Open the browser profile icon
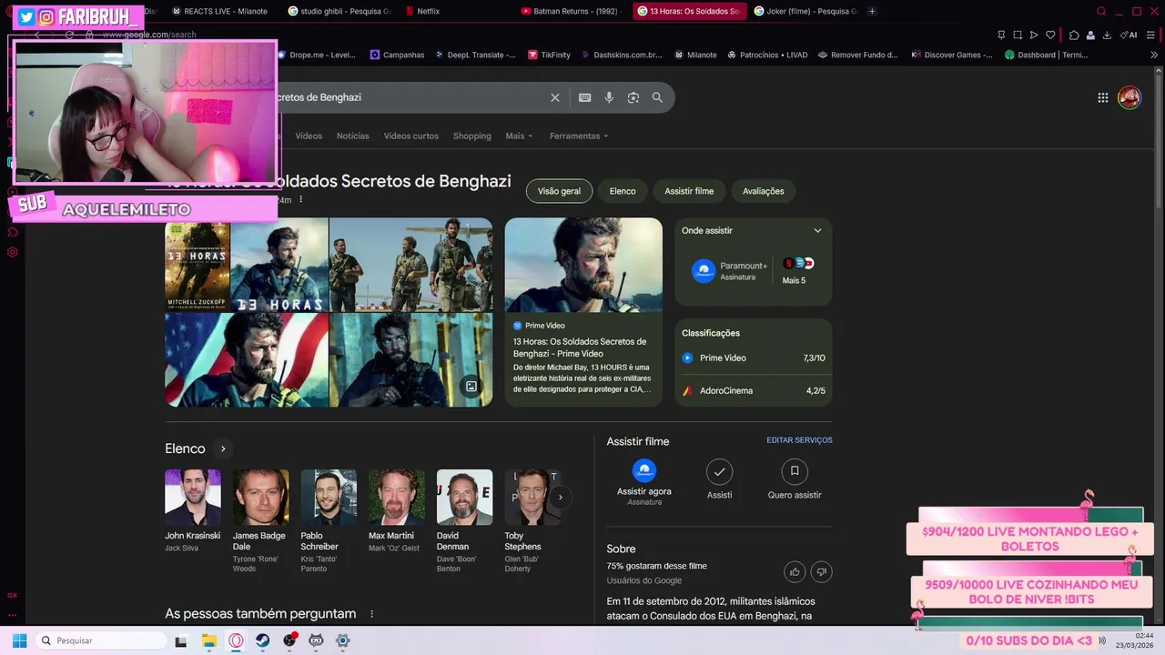1165x655 pixels. [1090, 35]
